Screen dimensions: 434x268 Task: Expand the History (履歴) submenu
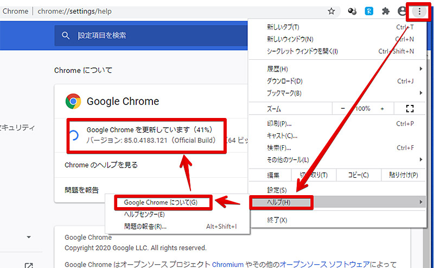click(x=337, y=69)
